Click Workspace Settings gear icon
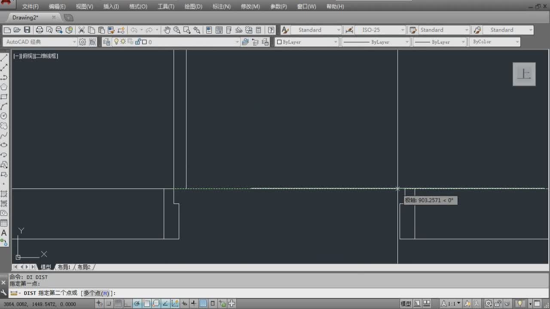 click(x=82, y=42)
